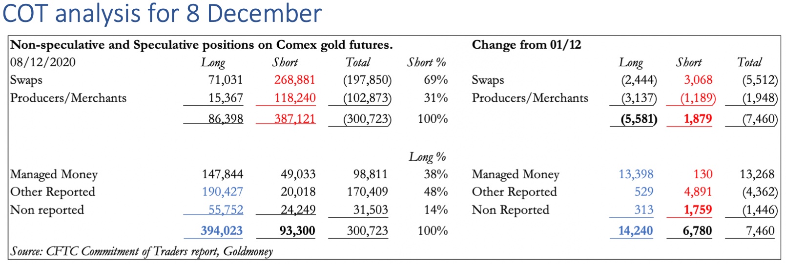Select Other Reported long value 190,427
The width and height of the screenshot is (786, 264).
click(x=222, y=192)
